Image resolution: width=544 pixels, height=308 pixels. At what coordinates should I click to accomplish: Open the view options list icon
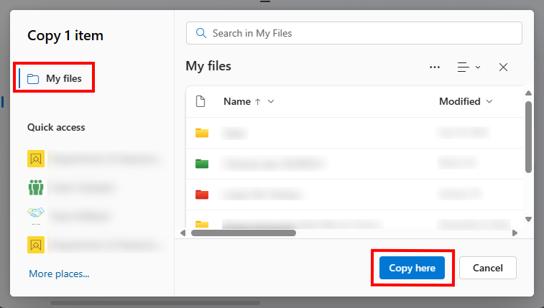coord(464,67)
